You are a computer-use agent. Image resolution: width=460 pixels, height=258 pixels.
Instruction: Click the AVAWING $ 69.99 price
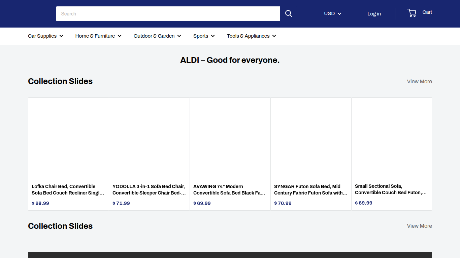[202, 203]
